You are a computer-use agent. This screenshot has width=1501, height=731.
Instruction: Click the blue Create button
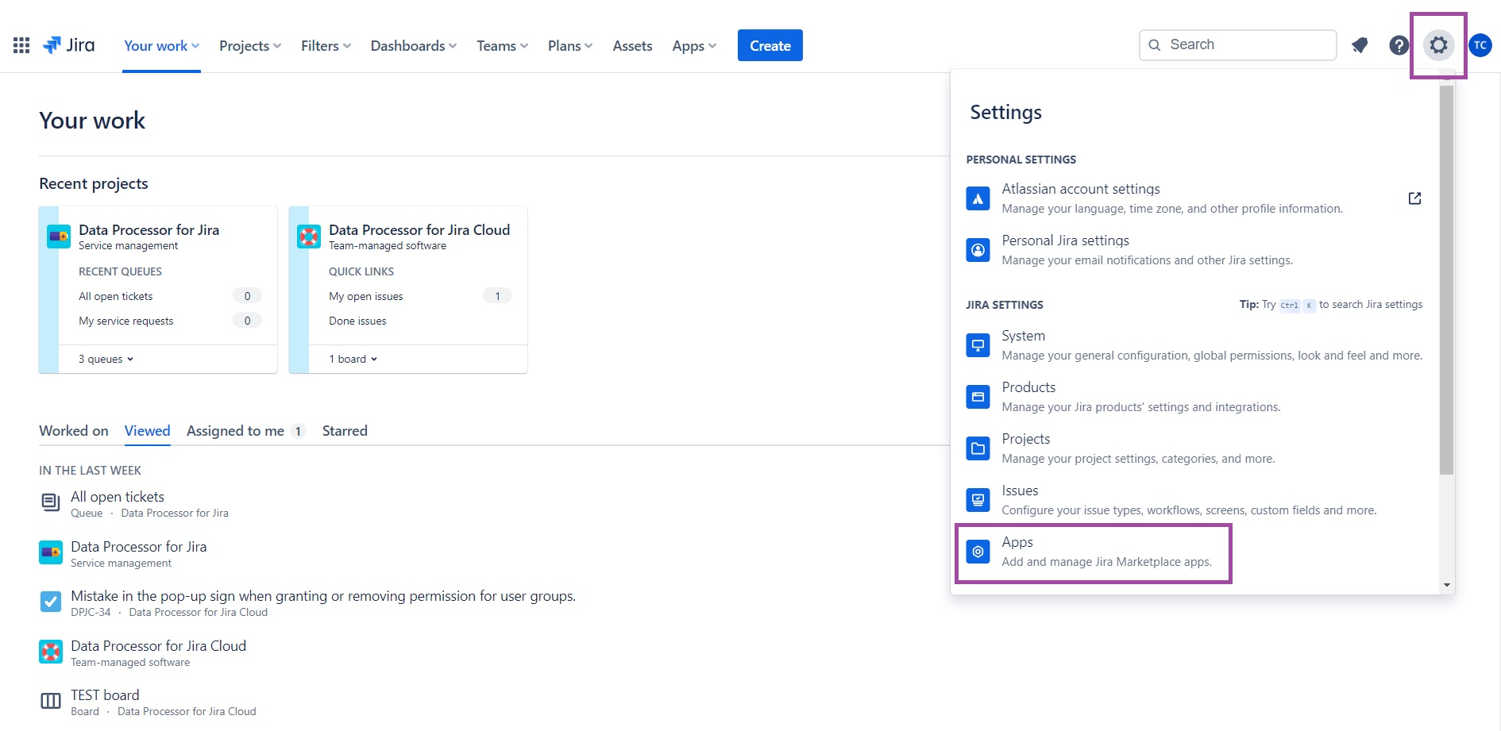[x=770, y=45]
